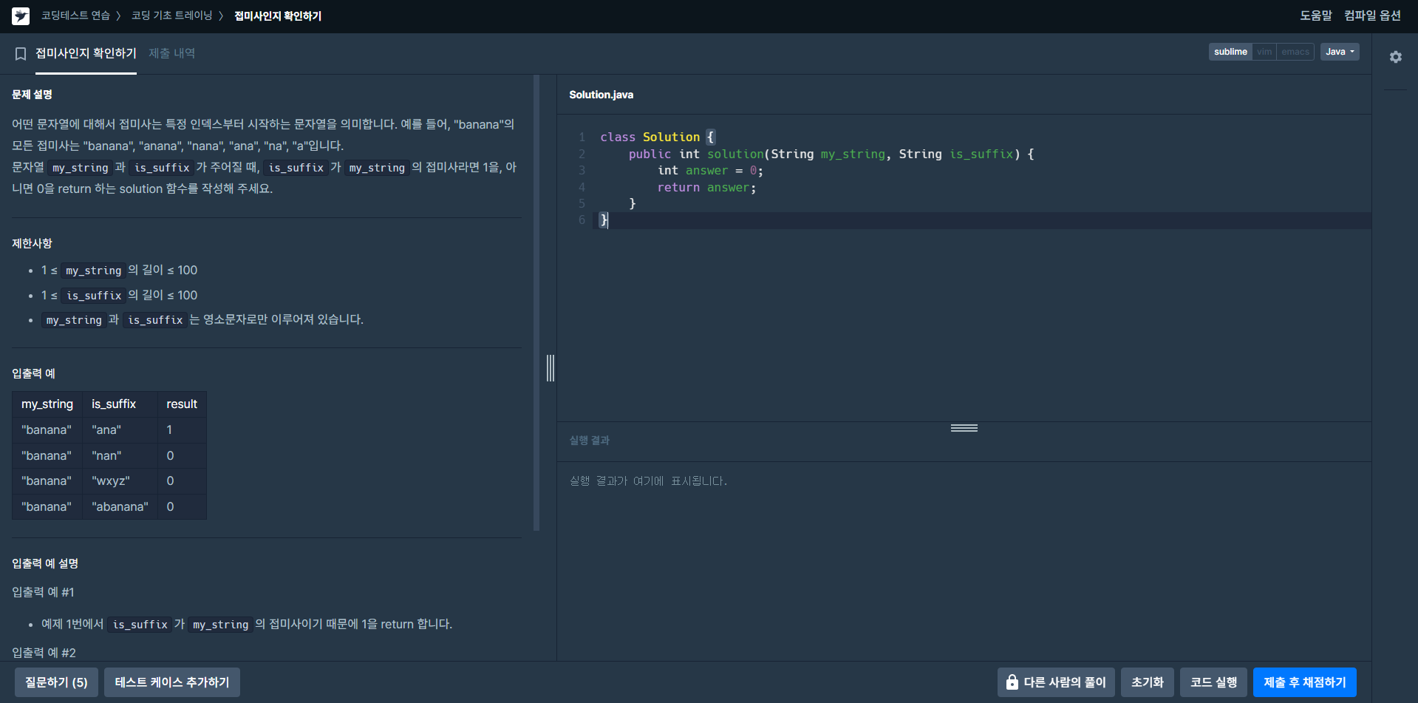The height and width of the screenshot is (703, 1418).
Task: Switch editor keymap to sublime
Action: 1230,52
